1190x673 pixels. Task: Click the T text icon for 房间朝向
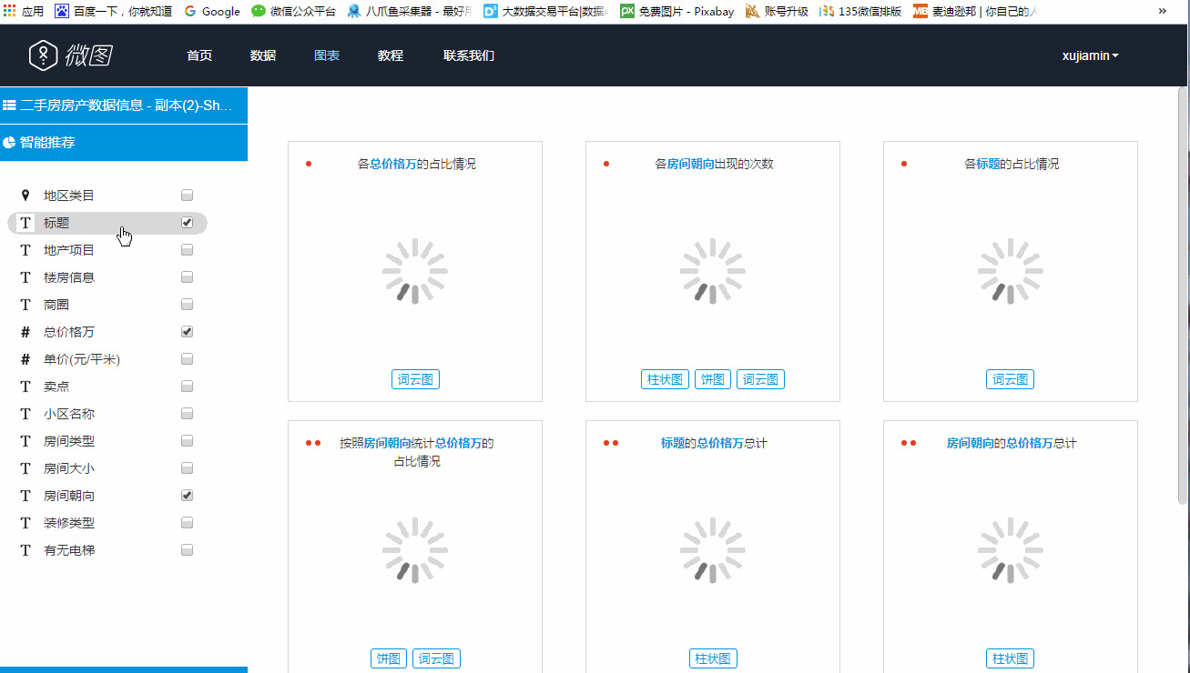point(25,496)
